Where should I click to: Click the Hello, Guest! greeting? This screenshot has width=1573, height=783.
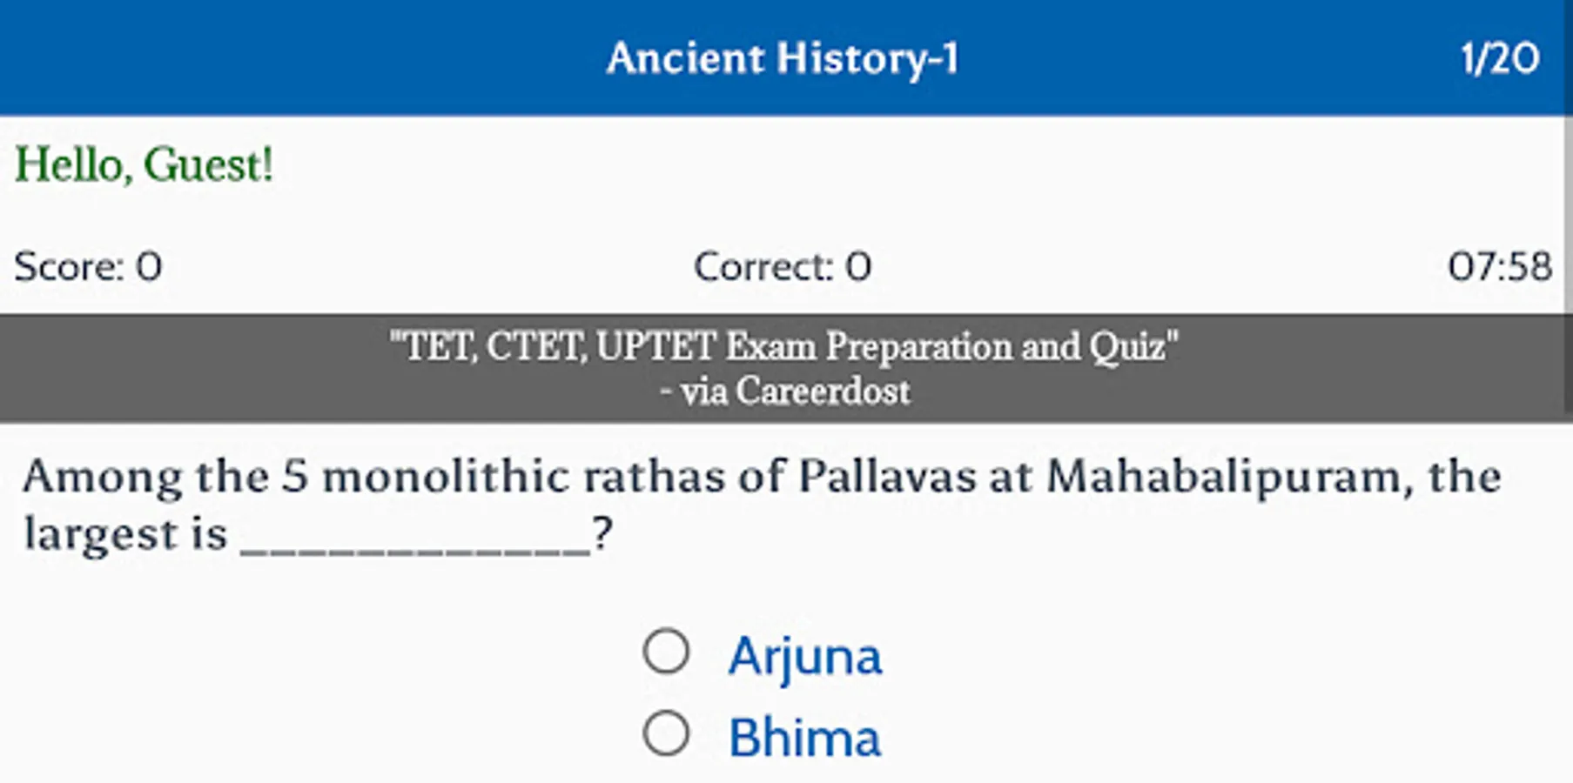(x=145, y=164)
